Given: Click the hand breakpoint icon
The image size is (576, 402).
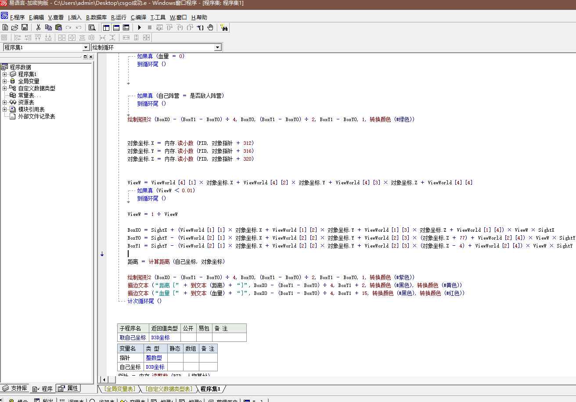Looking at the screenshot, I should 210,27.
